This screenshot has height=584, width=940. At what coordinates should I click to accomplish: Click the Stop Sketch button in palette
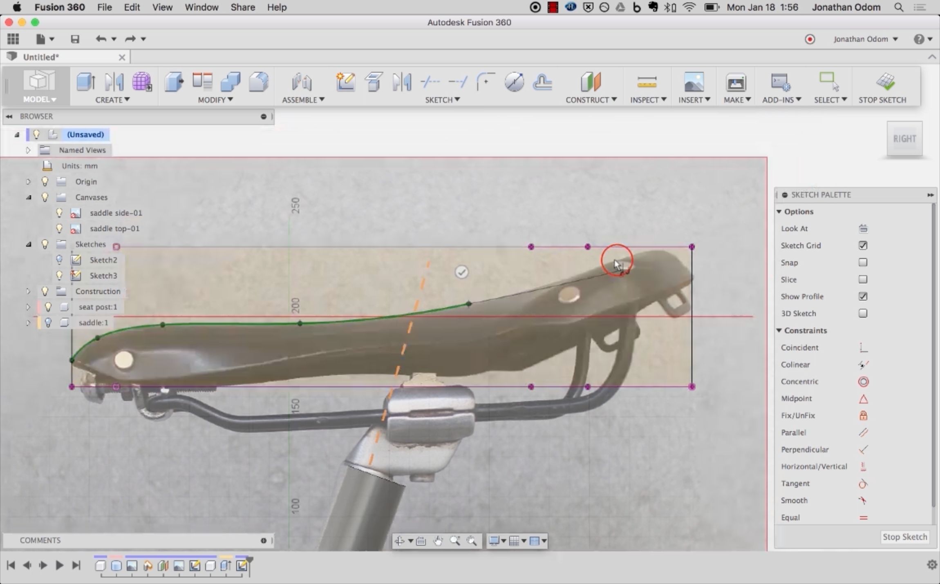point(904,537)
